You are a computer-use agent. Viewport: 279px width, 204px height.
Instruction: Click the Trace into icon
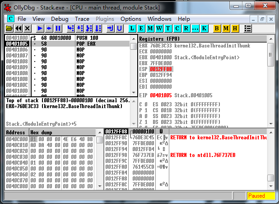point(89,28)
